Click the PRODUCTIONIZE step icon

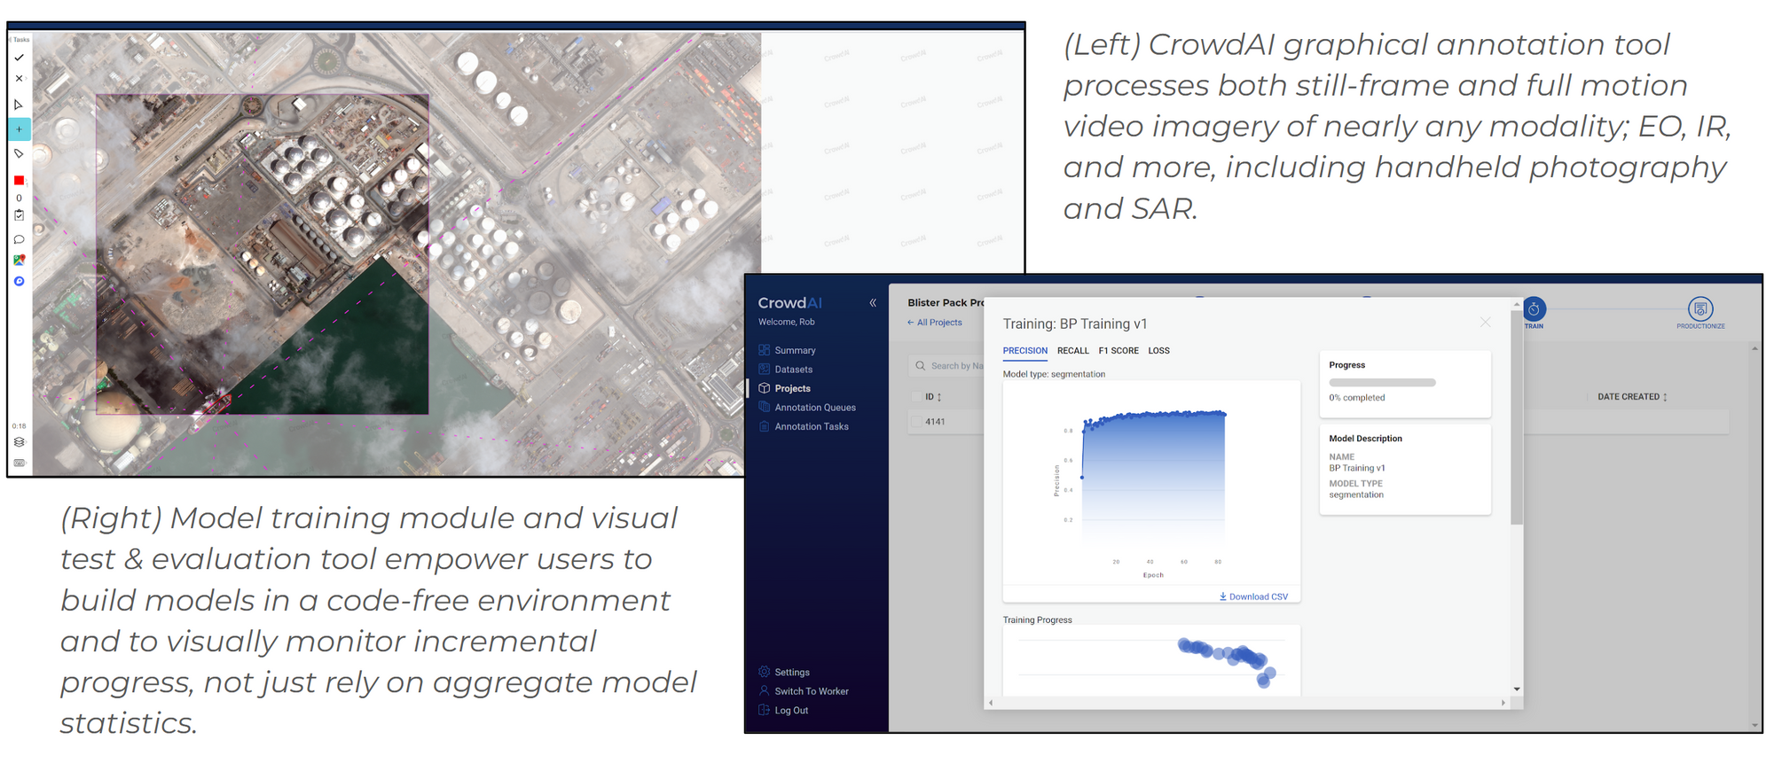pyautogui.click(x=1700, y=309)
